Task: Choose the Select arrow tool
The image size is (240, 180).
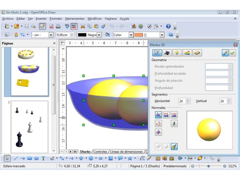Action: point(7,158)
